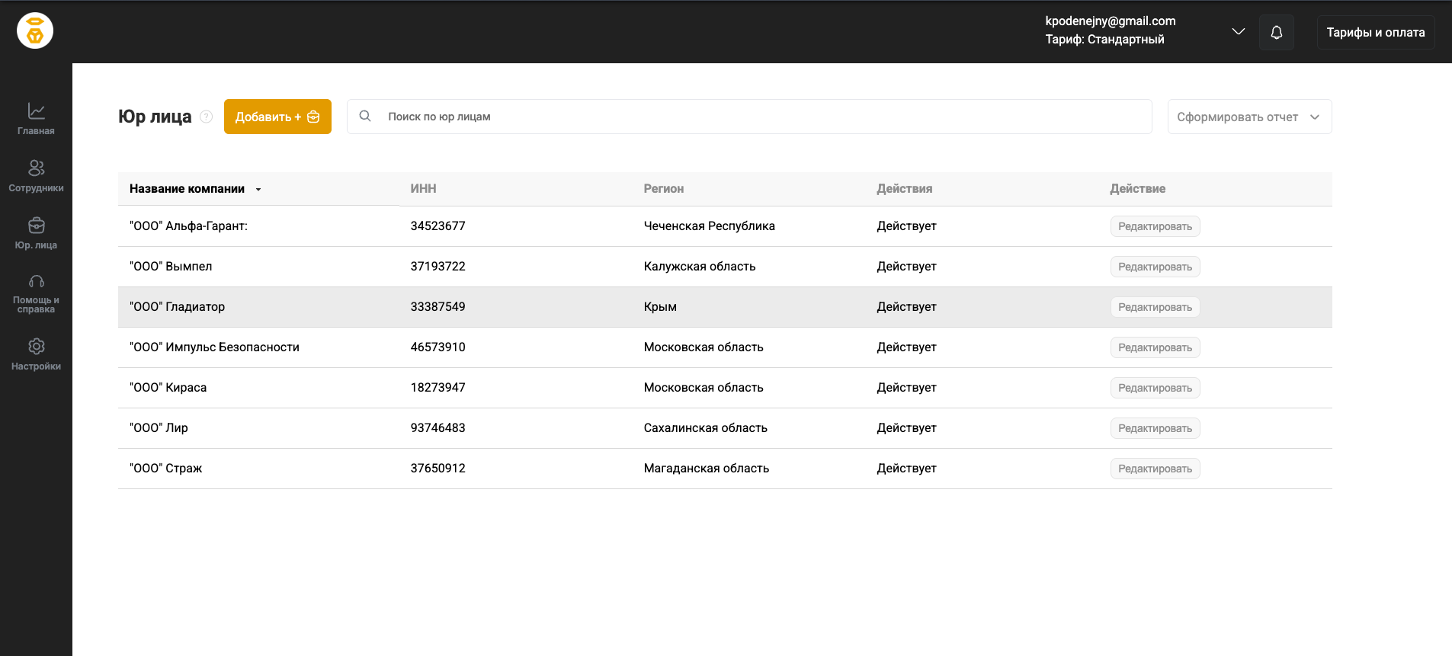Click Московская область in Кираса row
Image resolution: width=1452 pixels, height=656 pixels.
[704, 388]
